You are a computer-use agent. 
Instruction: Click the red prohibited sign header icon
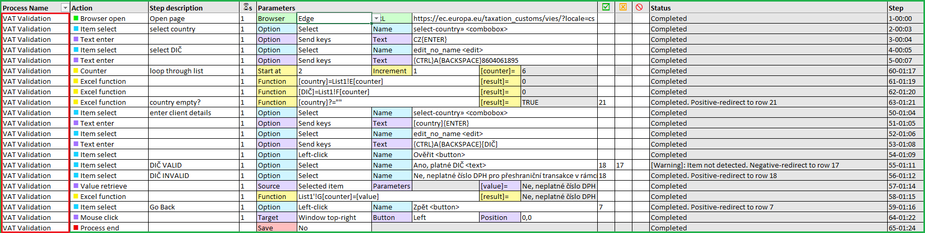[639, 7]
